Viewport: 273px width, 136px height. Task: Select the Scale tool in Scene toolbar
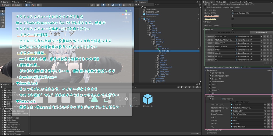point(3,20)
